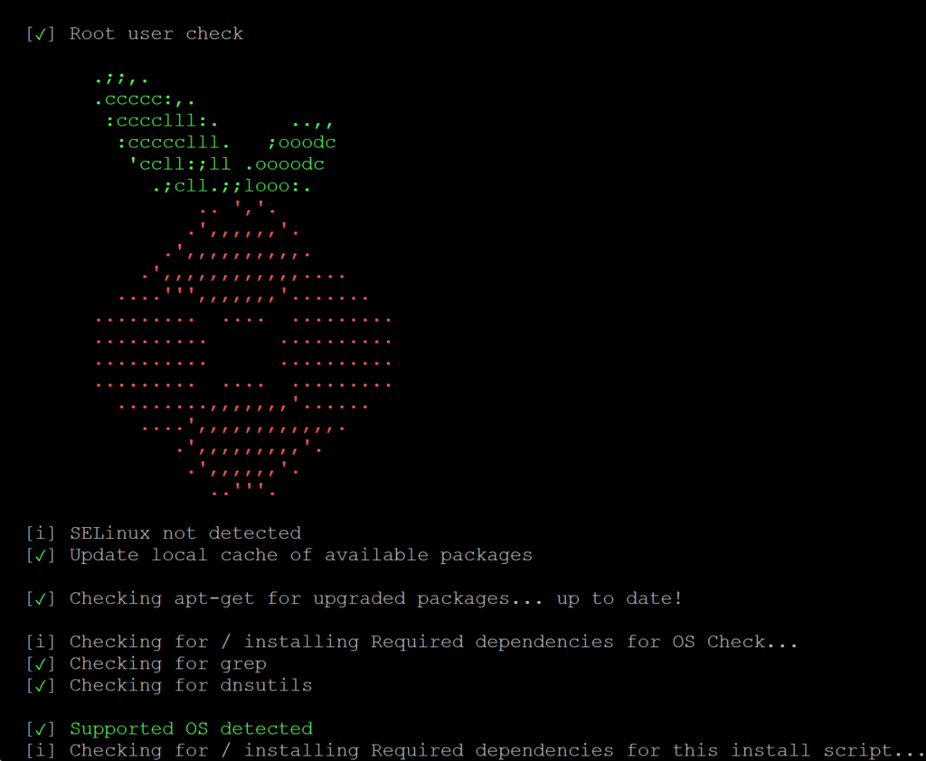
Task: Click the checkmark beside Update local cache
Action: (x=40, y=556)
